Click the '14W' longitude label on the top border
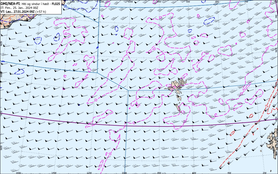Image resolution: width=278 pixels, height=174 pixels. click(72, 2)
